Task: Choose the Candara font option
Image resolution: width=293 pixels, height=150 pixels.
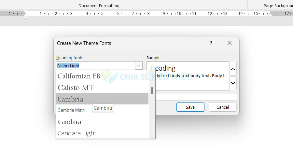Action: pyautogui.click(x=69, y=122)
